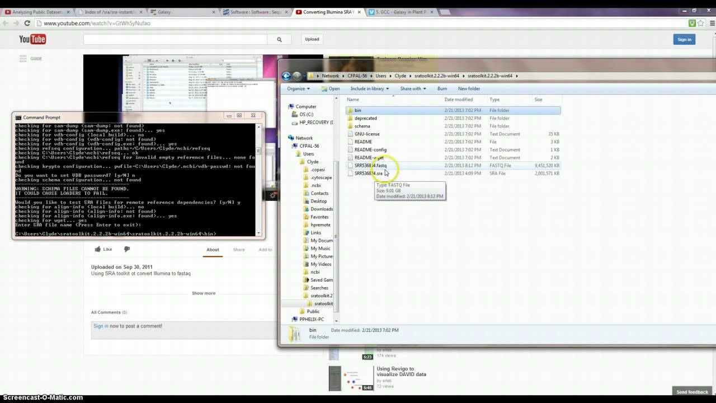Open the Share with dropdown

coord(413,88)
